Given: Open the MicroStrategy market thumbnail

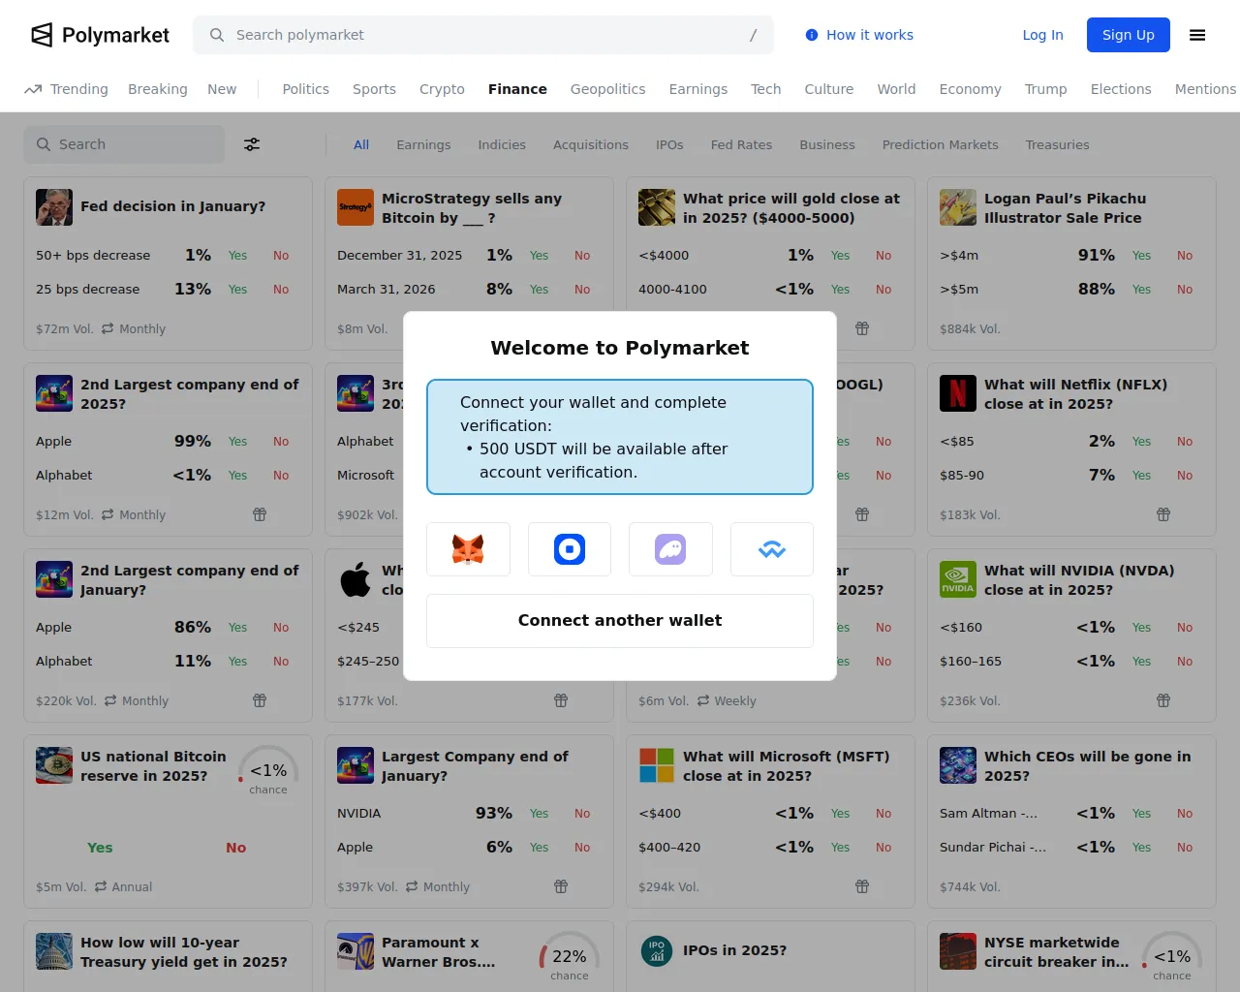Looking at the screenshot, I should (356, 207).
